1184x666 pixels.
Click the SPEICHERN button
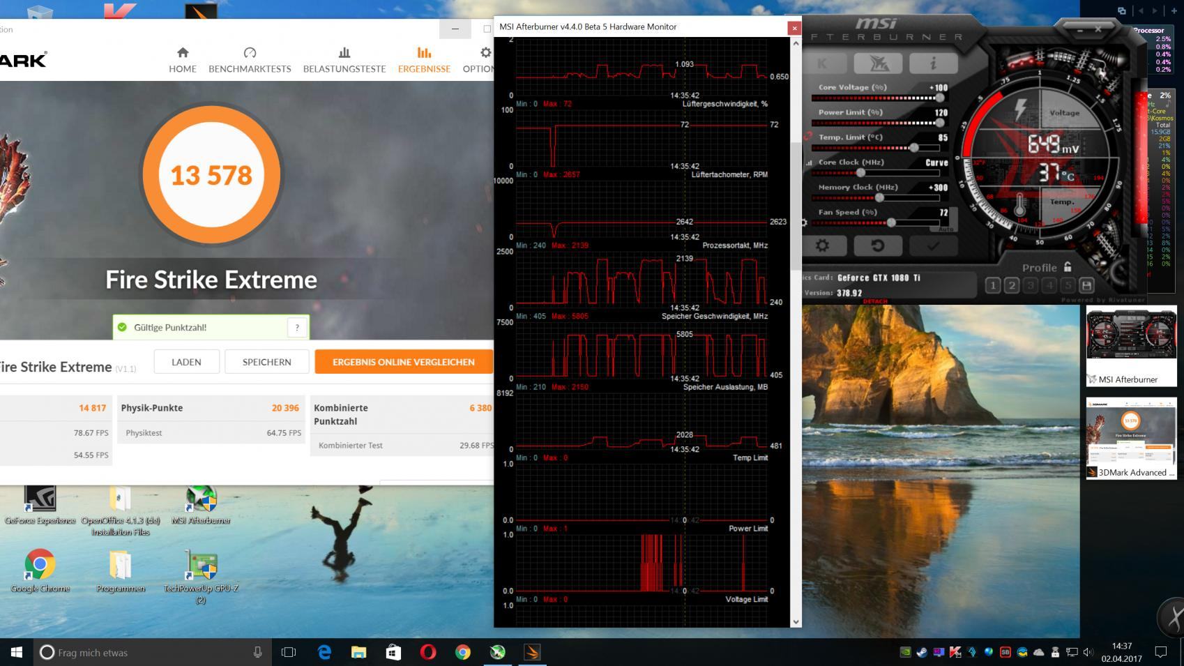[x=267, y=362]
